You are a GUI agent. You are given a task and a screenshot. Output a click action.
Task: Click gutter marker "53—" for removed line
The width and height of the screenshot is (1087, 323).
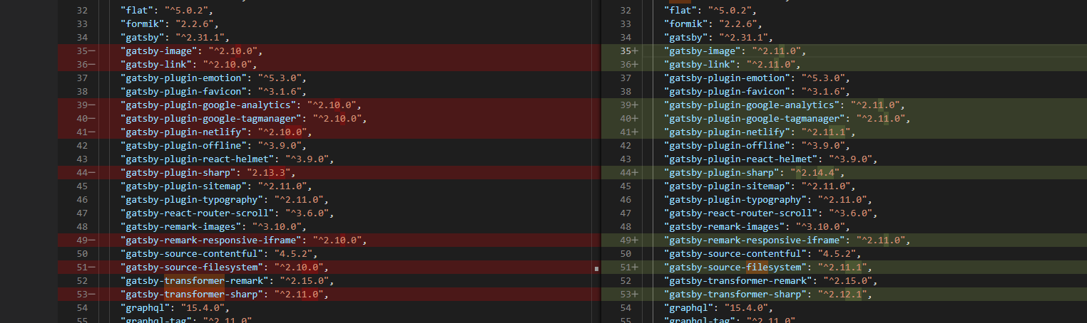tap(86, 295)
